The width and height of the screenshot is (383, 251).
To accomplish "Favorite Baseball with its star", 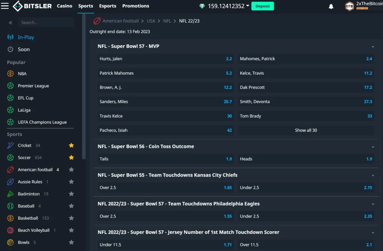I will (71, 206).
